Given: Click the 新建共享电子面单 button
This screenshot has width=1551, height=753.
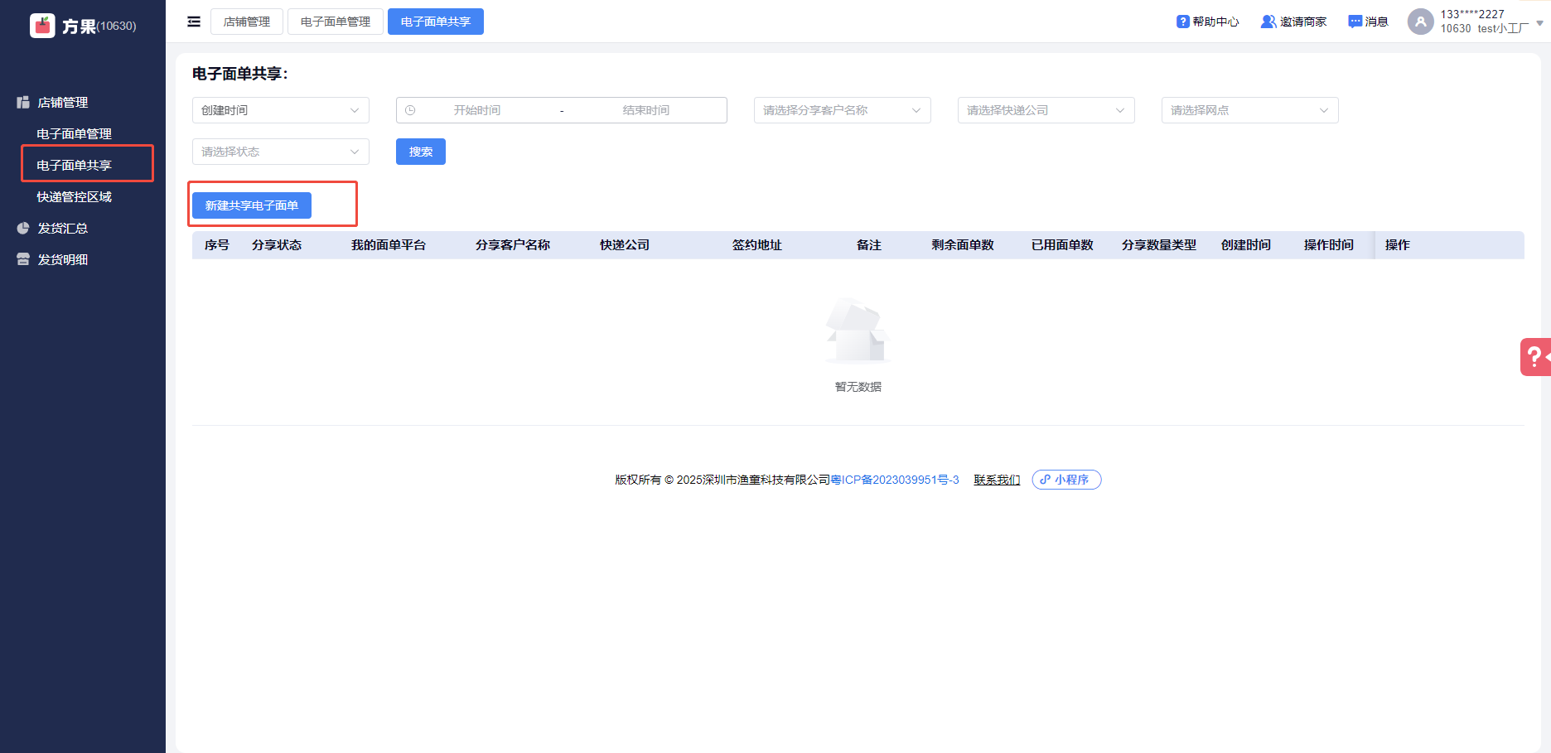Looking at the screenshot, I should tap(252, 205).
